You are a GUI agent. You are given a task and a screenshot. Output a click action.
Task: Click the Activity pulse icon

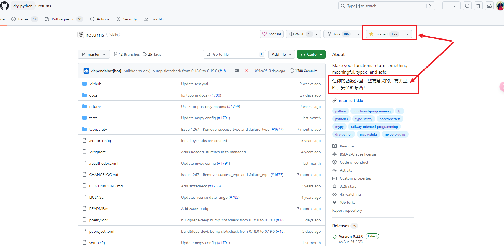(335, 170)
